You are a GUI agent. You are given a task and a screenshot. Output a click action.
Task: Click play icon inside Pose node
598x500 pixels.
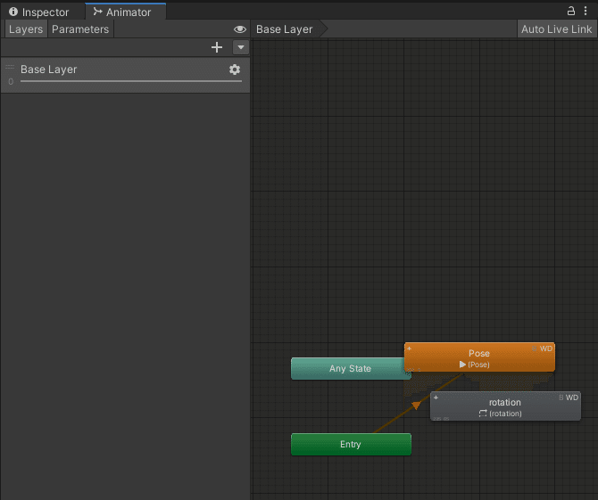[462, 365]
